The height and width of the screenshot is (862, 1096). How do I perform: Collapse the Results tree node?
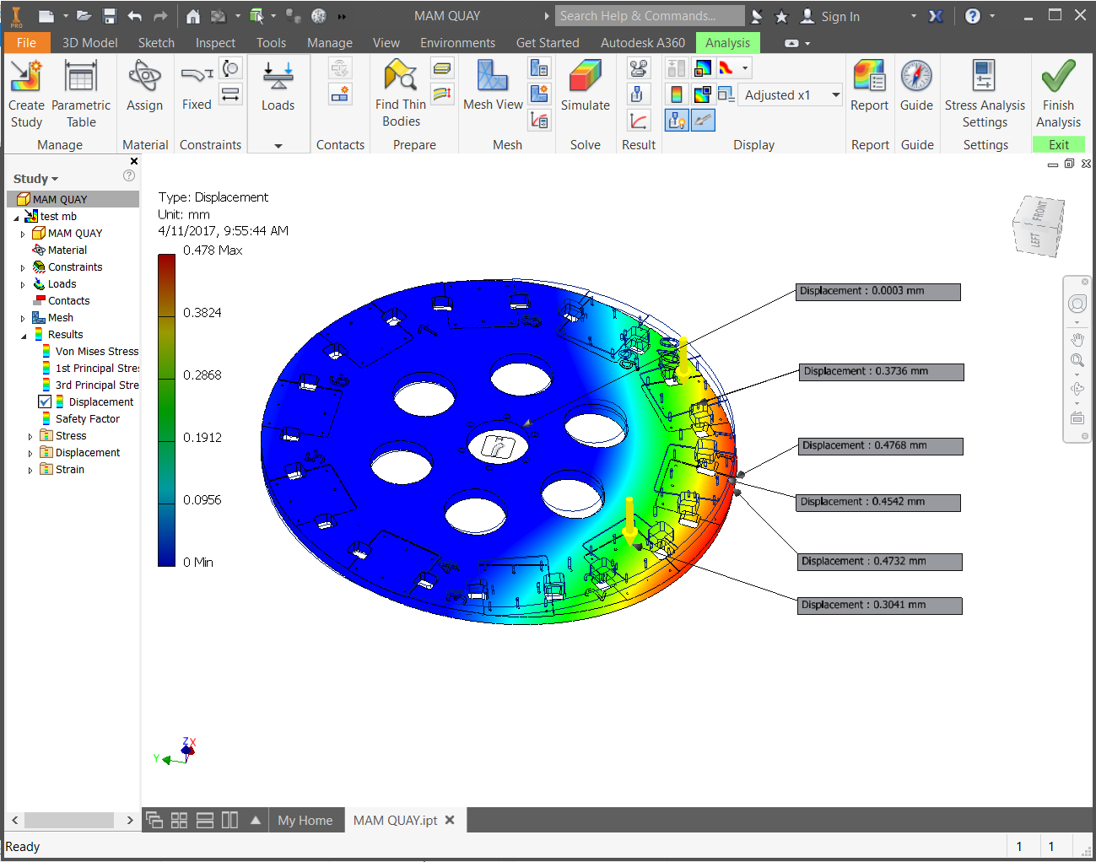tap(23, 336)
